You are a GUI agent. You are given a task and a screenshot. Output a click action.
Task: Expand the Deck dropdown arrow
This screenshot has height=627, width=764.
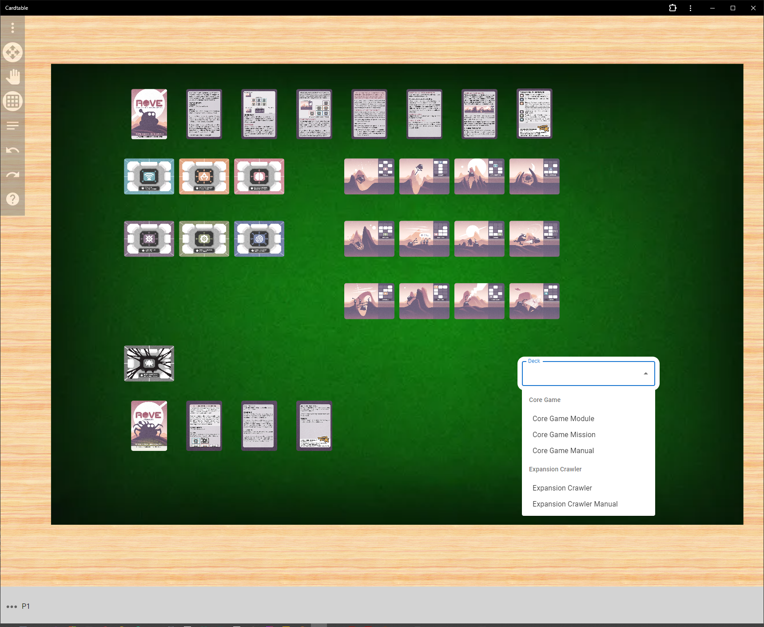645,374
